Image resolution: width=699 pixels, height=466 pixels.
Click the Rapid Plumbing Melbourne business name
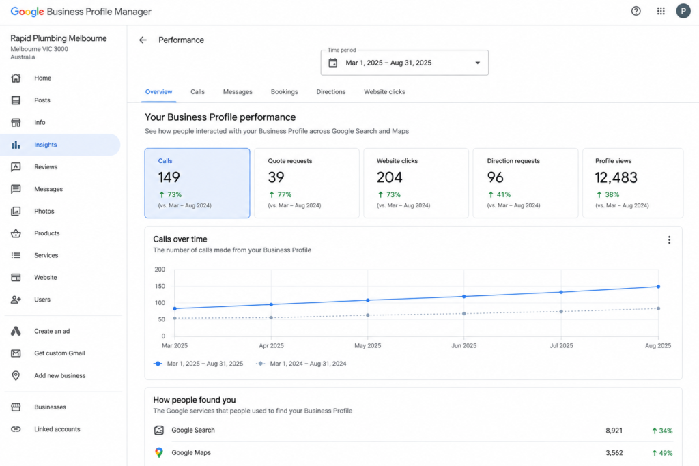coord(59,38)
